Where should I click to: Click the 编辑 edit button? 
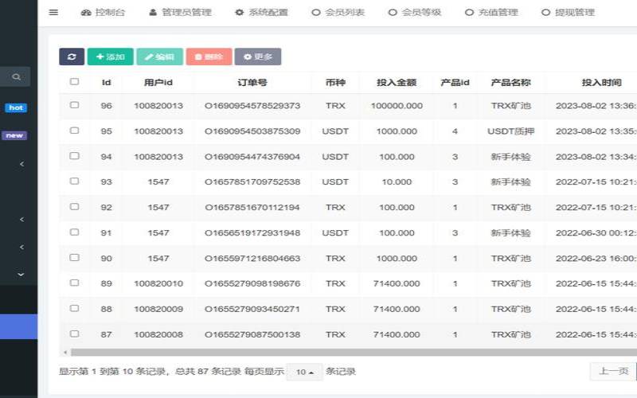click(160, 57)
